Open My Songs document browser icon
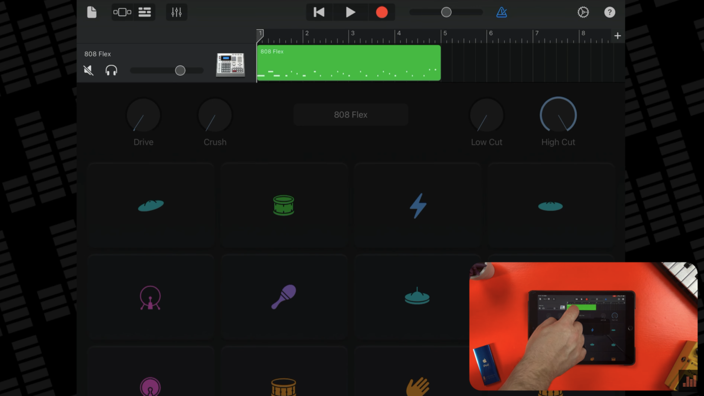The height and width of the screenshot is (396, 704). pyautogui.click(x=92, y=12)
